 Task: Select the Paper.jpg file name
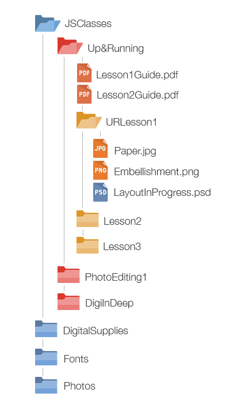point(135,151)
